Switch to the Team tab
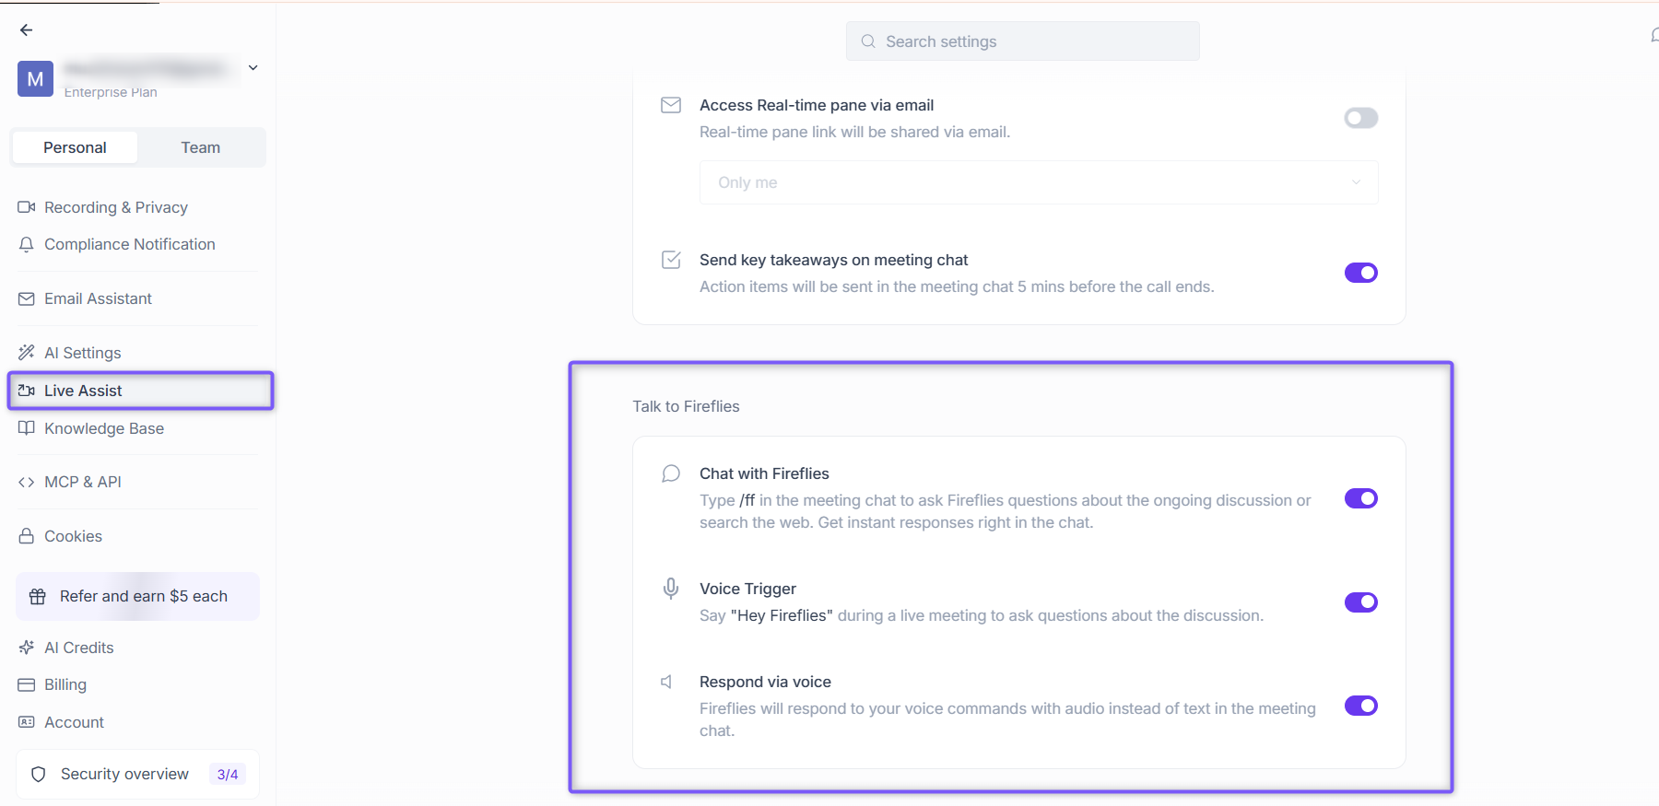 click(x=201, y=147)
